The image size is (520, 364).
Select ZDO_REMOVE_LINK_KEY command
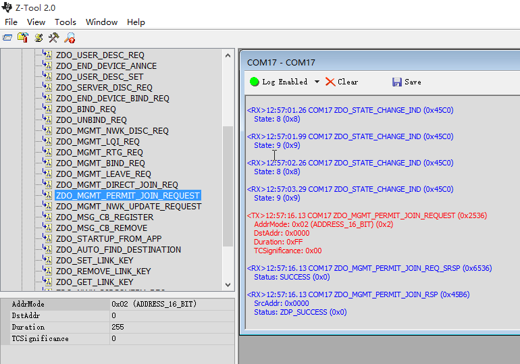pos(103,271)
